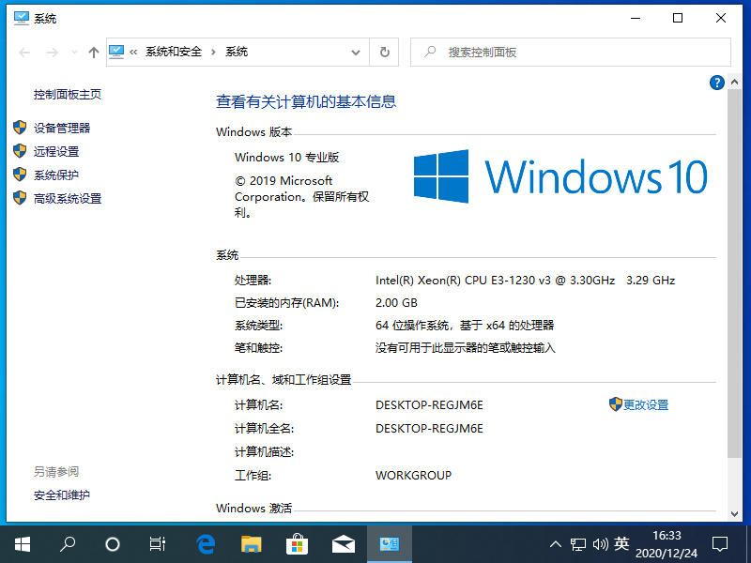Open File Explorer from the taskbar
The image size is (751, 563).
coord(251,544)
